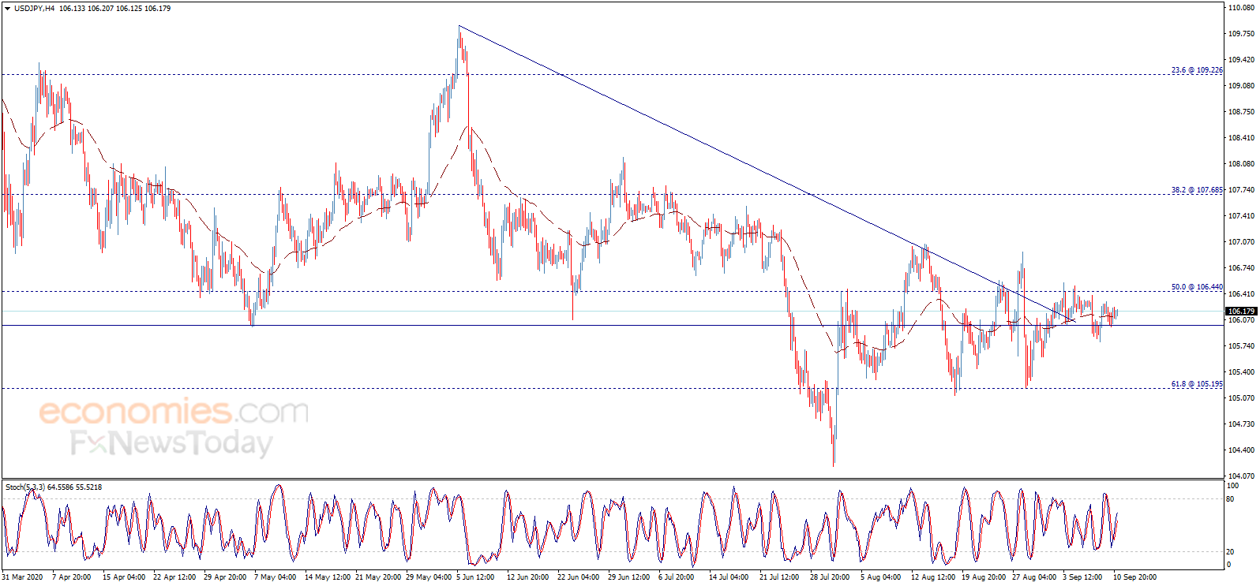Image resolution: width=1260 pixels, height=586 pixels.
Task: Click the 107.070 price axis label
Action: click(x=1242, y=242)
